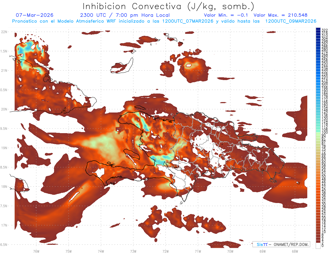
Task: Click the '69W' longitude label
Action: [x=262, y=251]
